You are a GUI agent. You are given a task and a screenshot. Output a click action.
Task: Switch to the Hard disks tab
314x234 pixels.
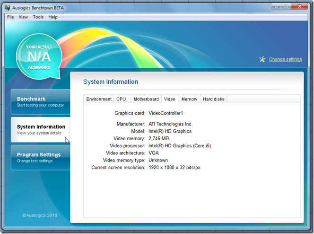click(213, 99)
